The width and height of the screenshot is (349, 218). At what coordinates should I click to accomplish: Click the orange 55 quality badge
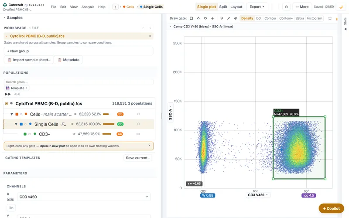pyautogui.click(x=120, y=114)
